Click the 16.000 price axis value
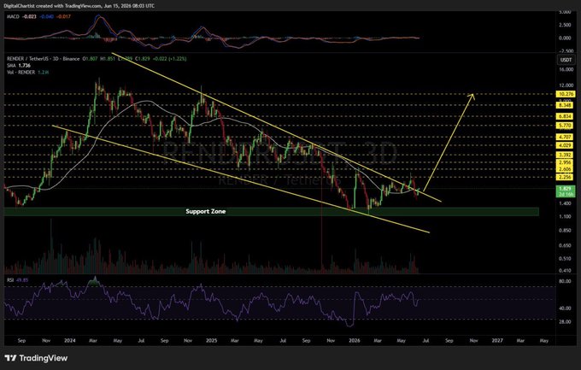 click(x=566, y=69)
